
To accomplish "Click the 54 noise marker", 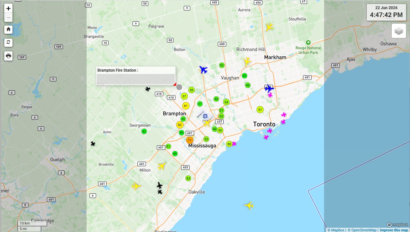I will (226, 102).
